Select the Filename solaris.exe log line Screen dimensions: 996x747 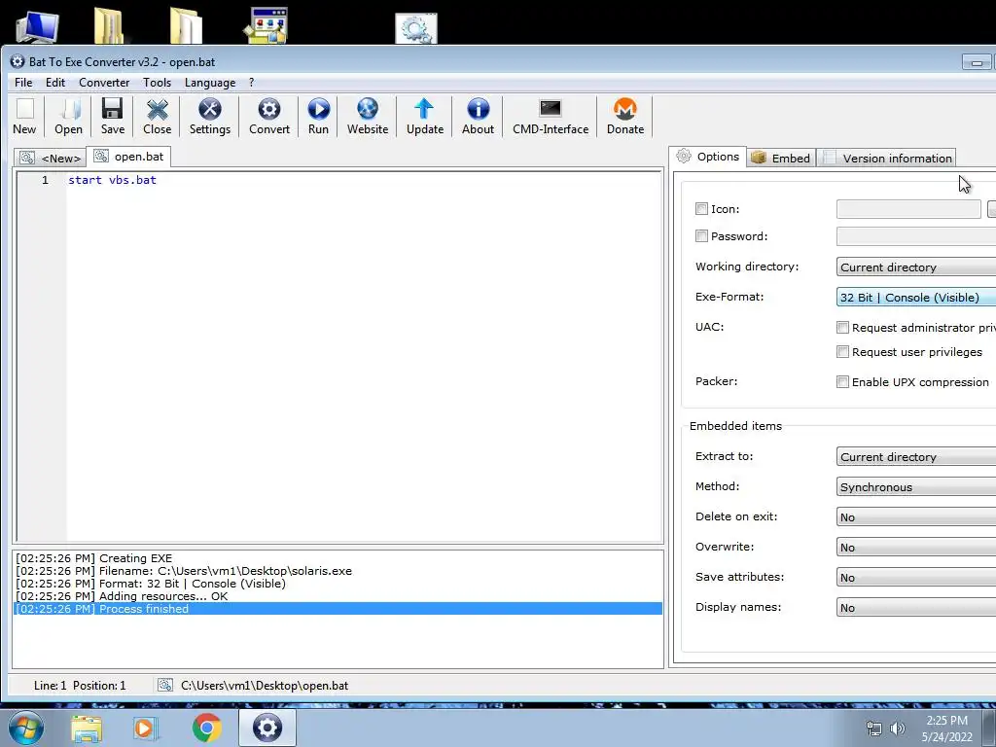click(x=338, y=571)
